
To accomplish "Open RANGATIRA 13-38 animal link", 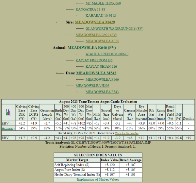I will (x=90, y=9).
